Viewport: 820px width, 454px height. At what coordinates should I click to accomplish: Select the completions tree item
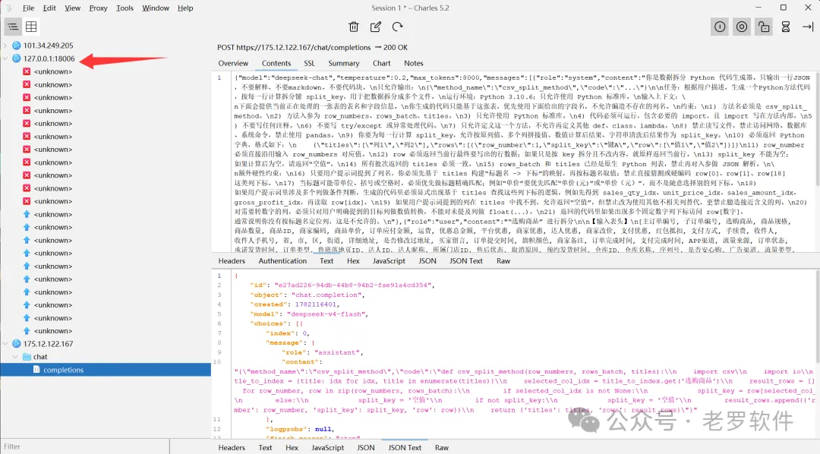tap(106, 370)
